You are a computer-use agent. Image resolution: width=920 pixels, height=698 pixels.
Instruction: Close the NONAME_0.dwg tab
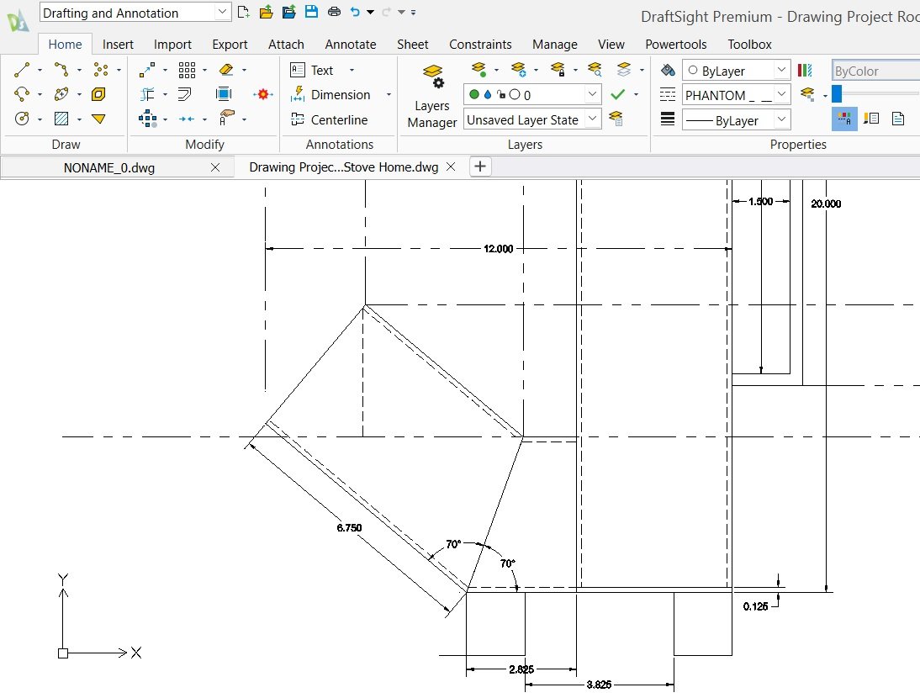pos(215,167)
